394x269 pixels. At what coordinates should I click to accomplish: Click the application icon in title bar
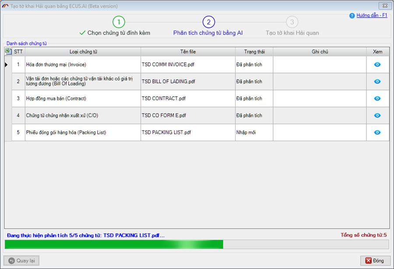[x=5, y=7]
